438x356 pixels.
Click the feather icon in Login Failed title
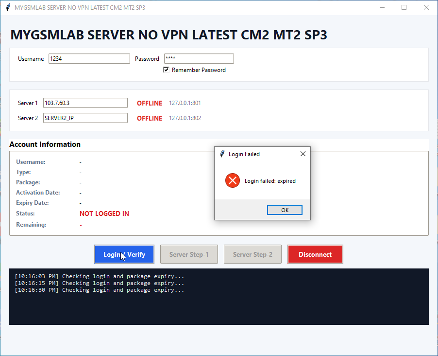pyautogui.click(x=222, y=154)
